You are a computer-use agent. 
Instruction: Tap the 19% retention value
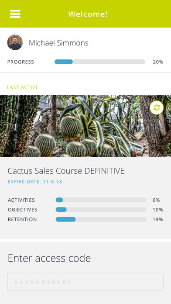[x=158, y=219]
